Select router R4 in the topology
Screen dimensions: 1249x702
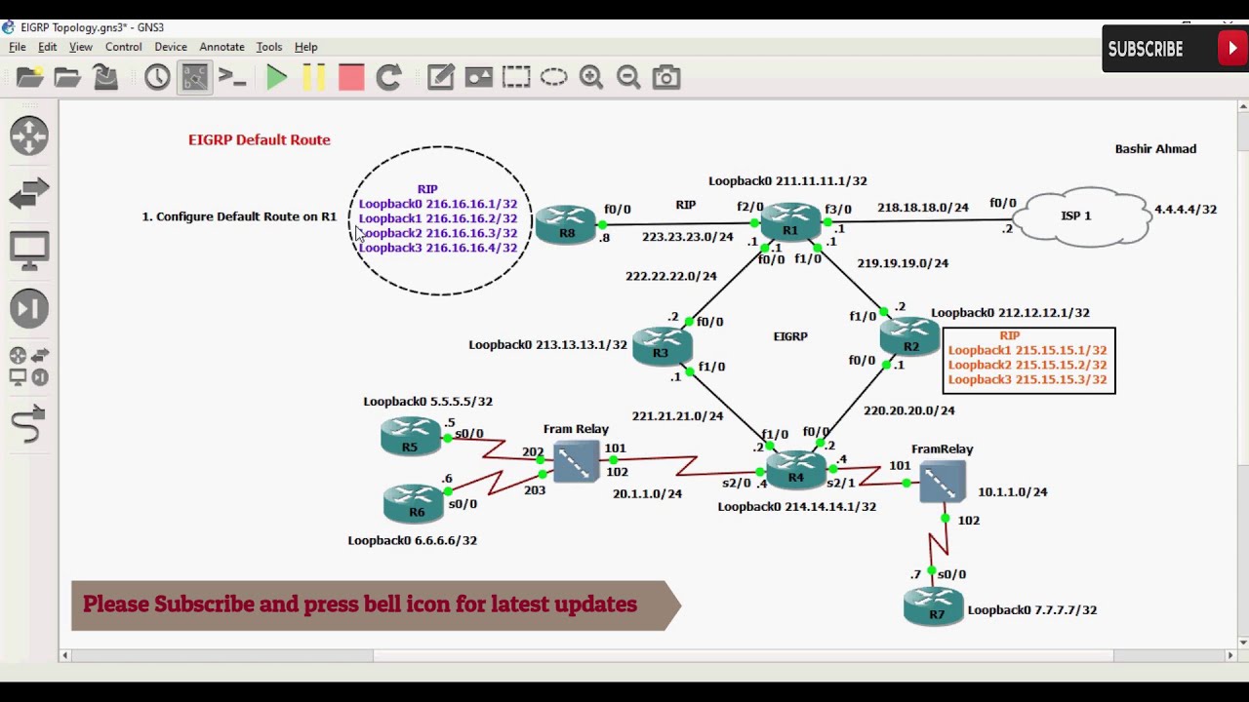796,469
